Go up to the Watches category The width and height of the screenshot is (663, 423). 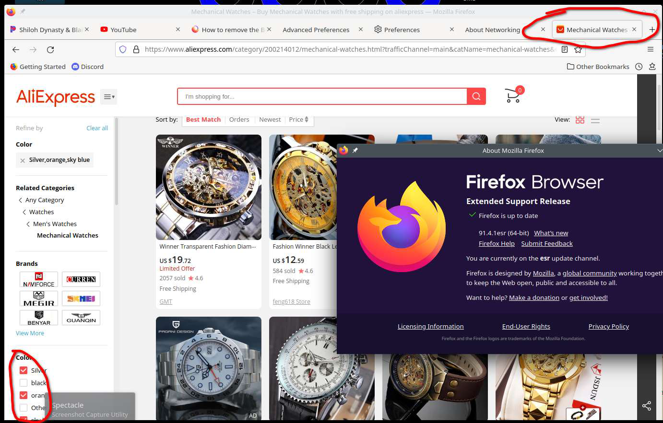pyautogui.click(x=42, y=212)
